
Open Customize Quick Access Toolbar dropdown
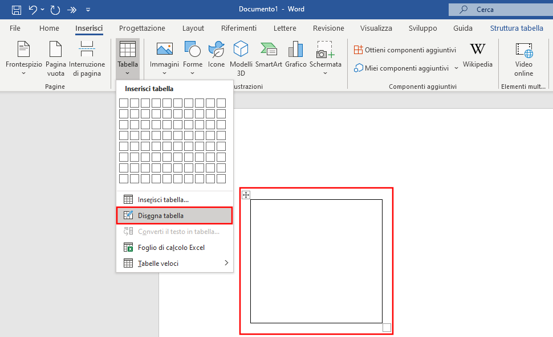pyautogui.click(x=88, y=10)
